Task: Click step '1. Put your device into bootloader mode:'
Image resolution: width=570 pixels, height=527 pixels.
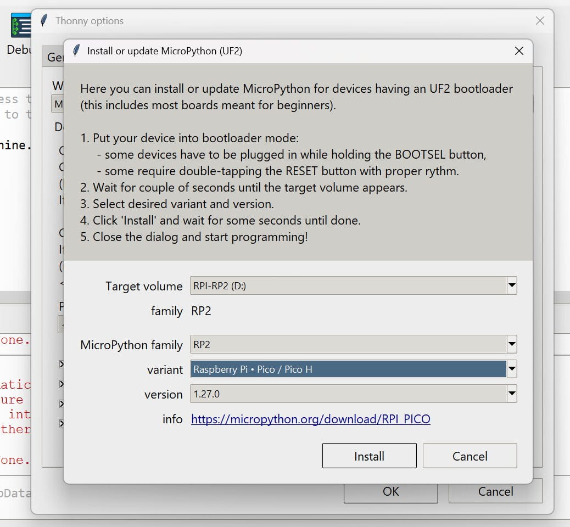Action: 189,138
